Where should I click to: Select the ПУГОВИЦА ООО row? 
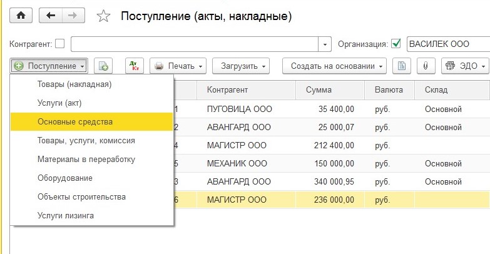332,109
